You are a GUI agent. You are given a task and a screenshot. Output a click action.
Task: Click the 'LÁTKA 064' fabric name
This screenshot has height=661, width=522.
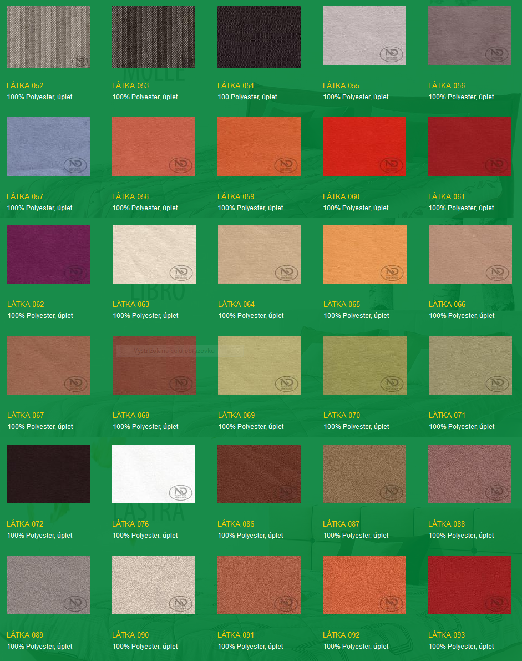[236, 304]
